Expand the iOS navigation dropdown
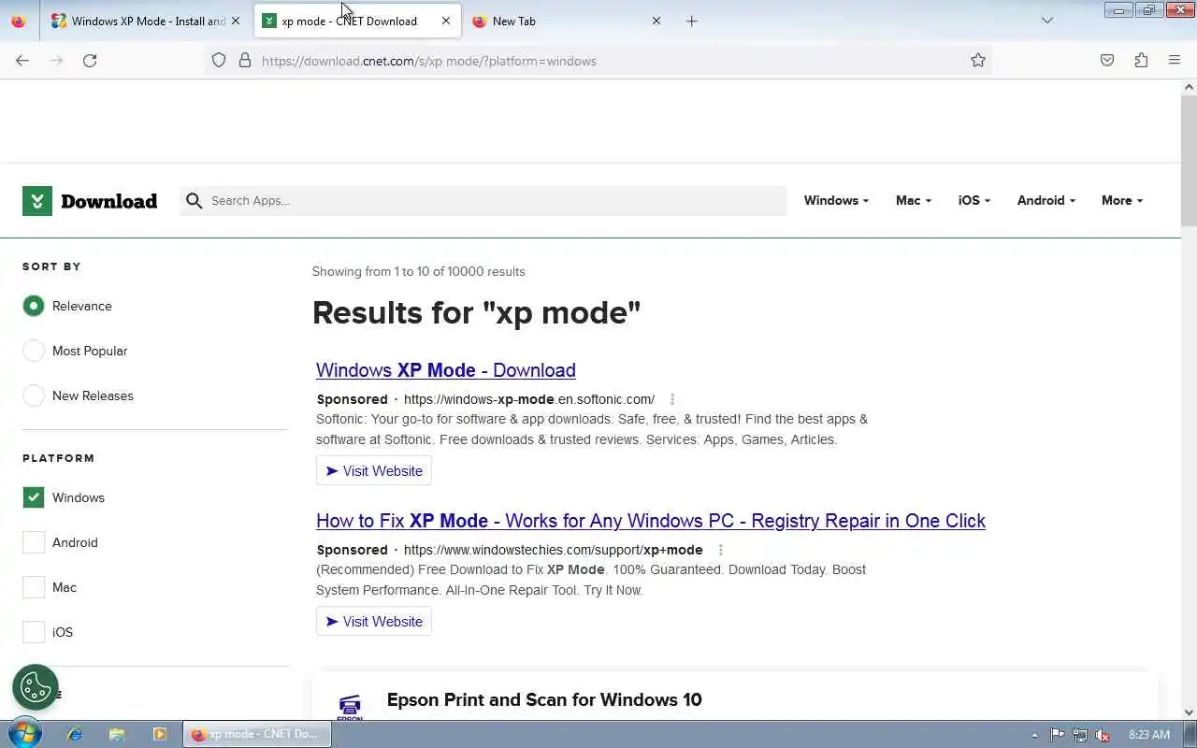The height and width of the screenshot is (748, 1197). click(x=973, y=200)
